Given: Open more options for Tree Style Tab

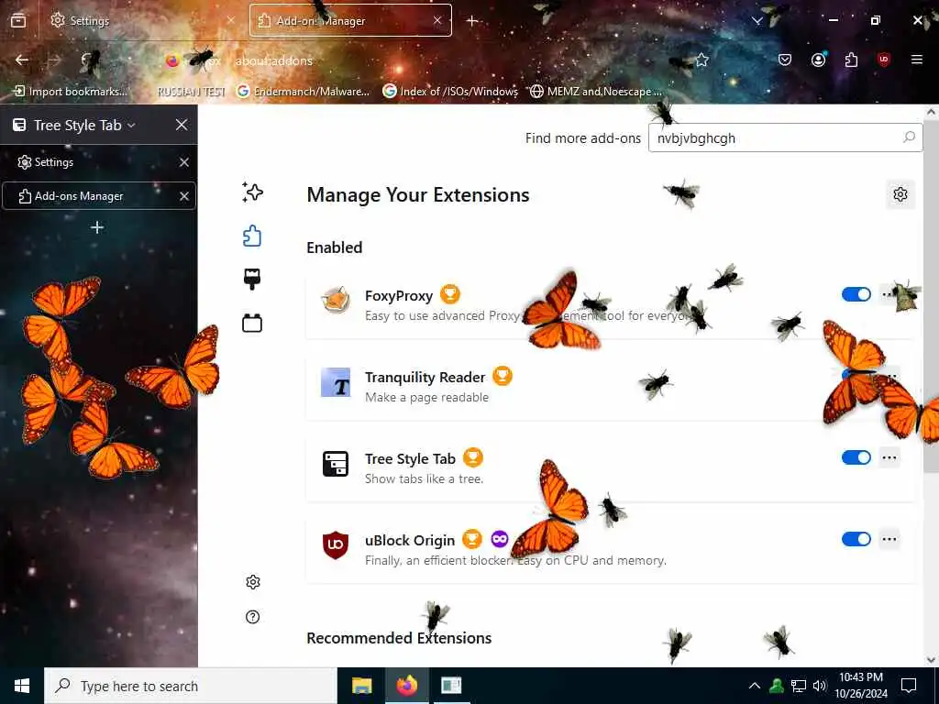Looking at the screenshot, I should pyautogui.click(x=889, y=457).
